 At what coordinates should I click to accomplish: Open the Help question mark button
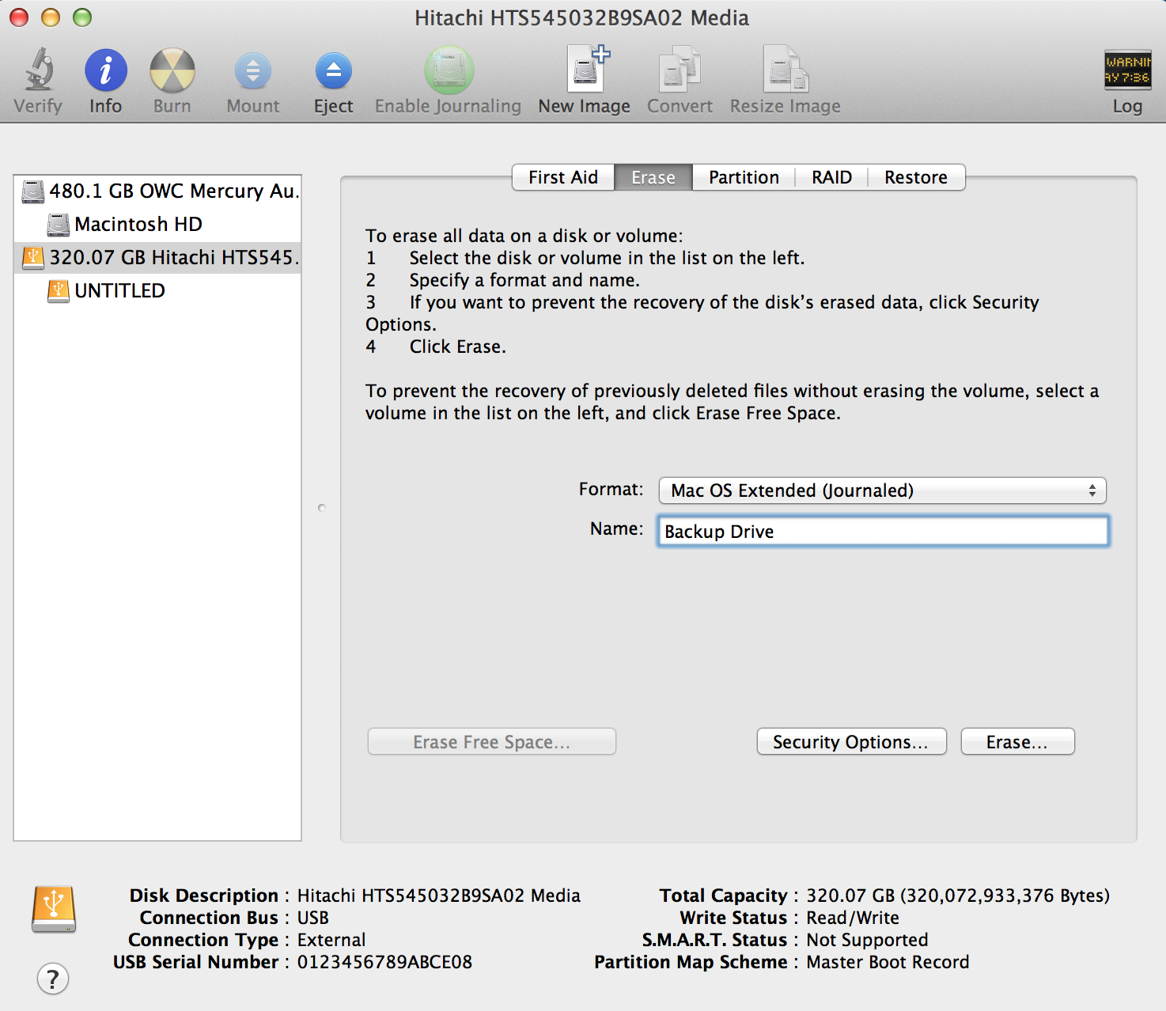53,979
